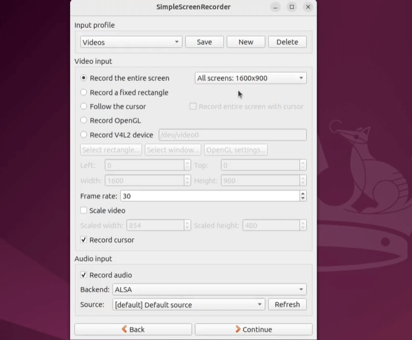The height and width of the screenshot is (340, 412).
Task: Refresh the audio source list
Action: click(x=287, y=305)
